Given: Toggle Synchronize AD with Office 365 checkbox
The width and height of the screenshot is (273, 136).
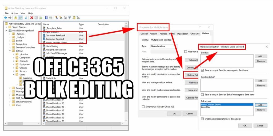Looking at the screenshot, I should (x=143, y=107).
